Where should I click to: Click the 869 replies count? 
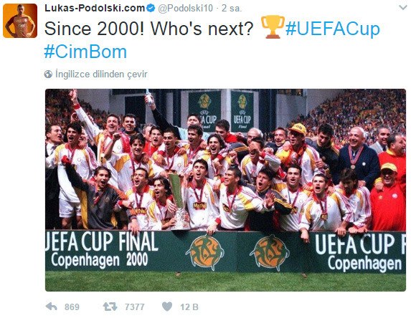point(72,307)
